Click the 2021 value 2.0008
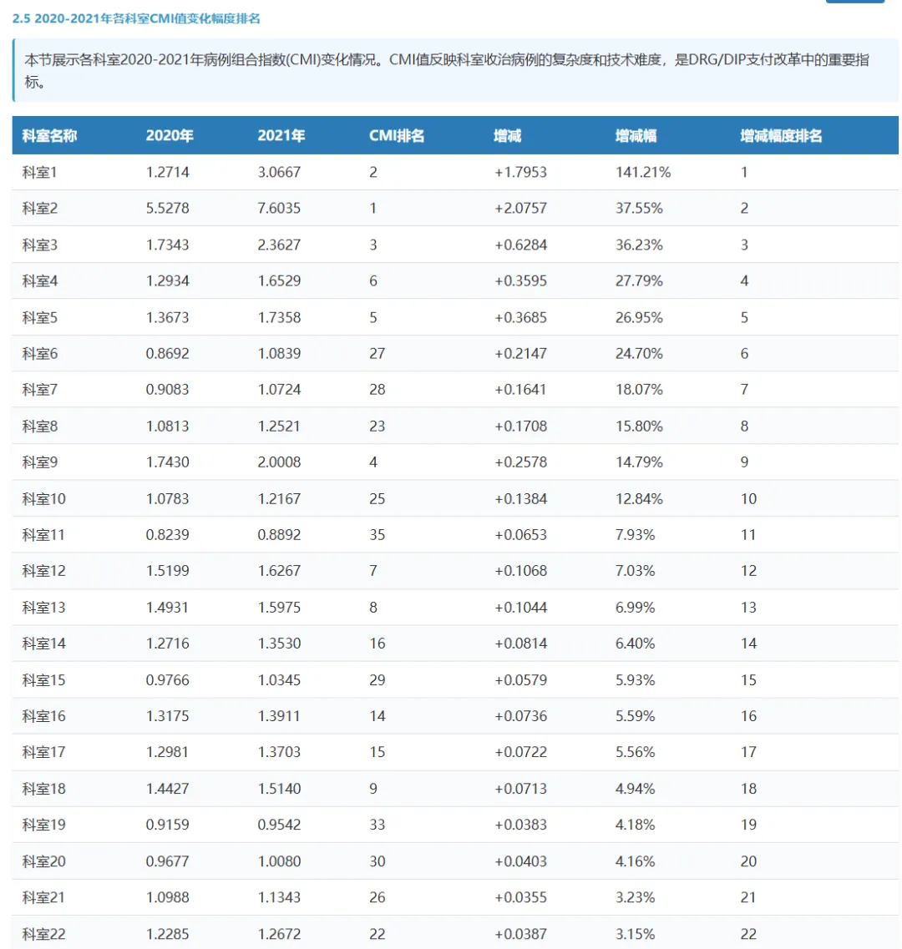 (x=279, y=462)
